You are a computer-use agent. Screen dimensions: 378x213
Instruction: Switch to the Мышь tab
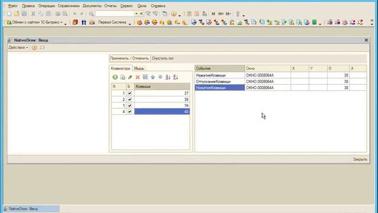[x=139, y=69]
